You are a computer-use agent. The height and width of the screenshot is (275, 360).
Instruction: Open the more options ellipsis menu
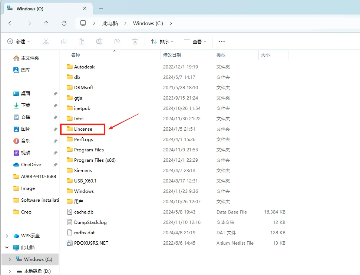click(222, 42)
